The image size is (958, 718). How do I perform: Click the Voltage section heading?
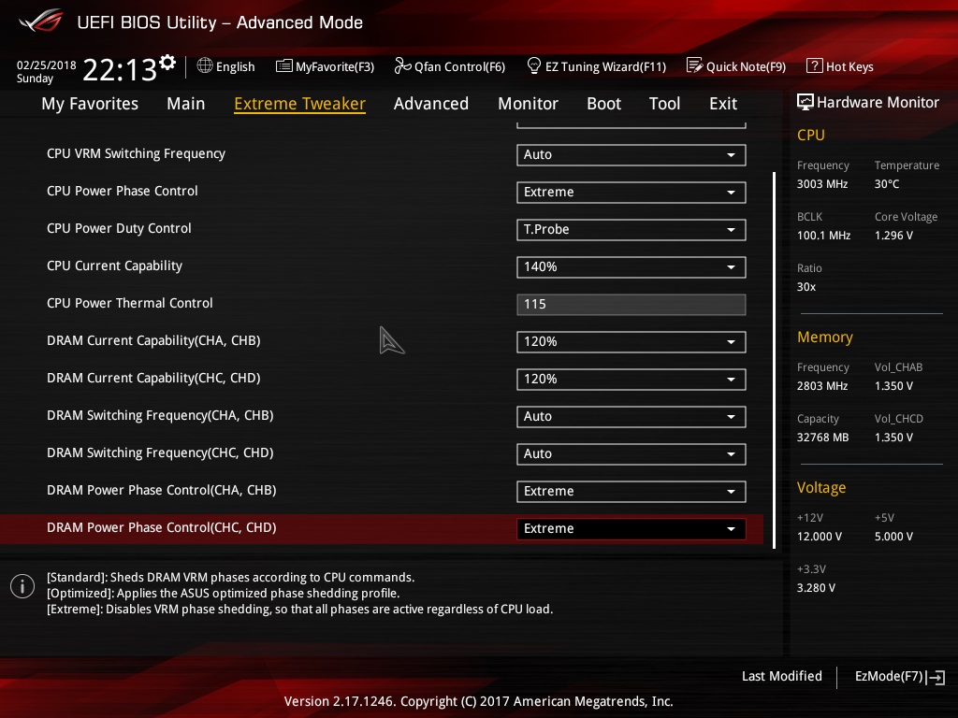coord(821,488)
